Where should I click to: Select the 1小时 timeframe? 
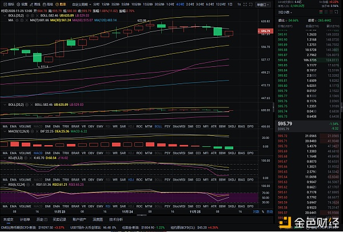tap(170, 5)
